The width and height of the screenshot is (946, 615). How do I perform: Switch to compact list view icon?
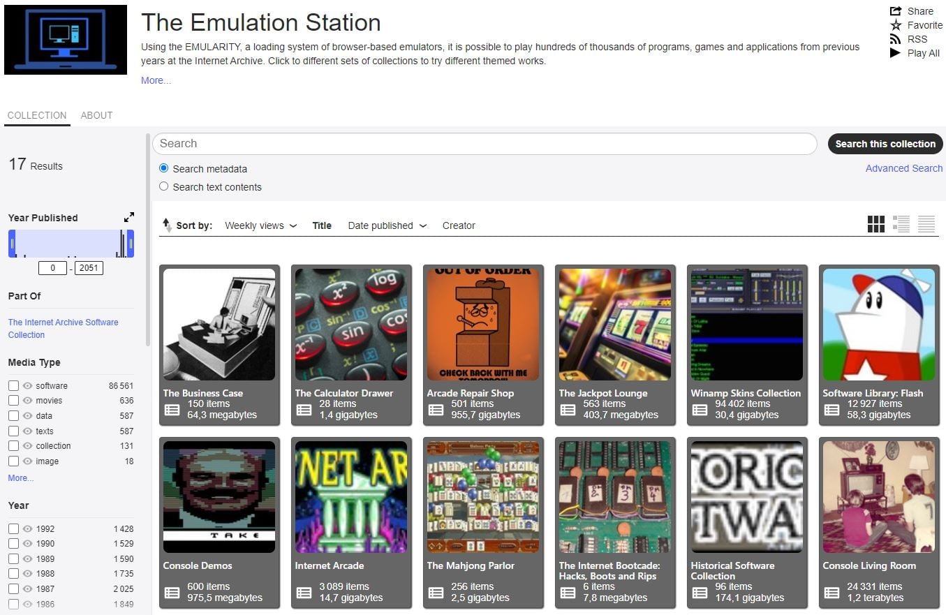[x=926, y=224]
